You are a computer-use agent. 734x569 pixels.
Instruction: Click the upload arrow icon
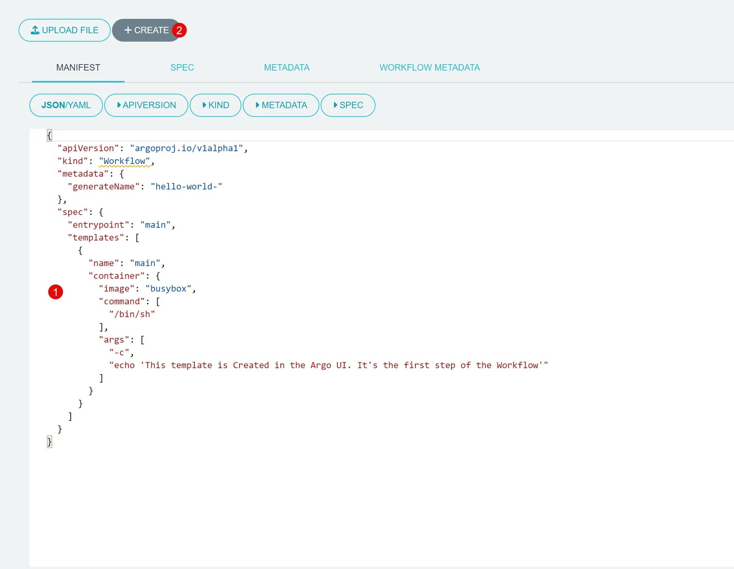point(35,30)
